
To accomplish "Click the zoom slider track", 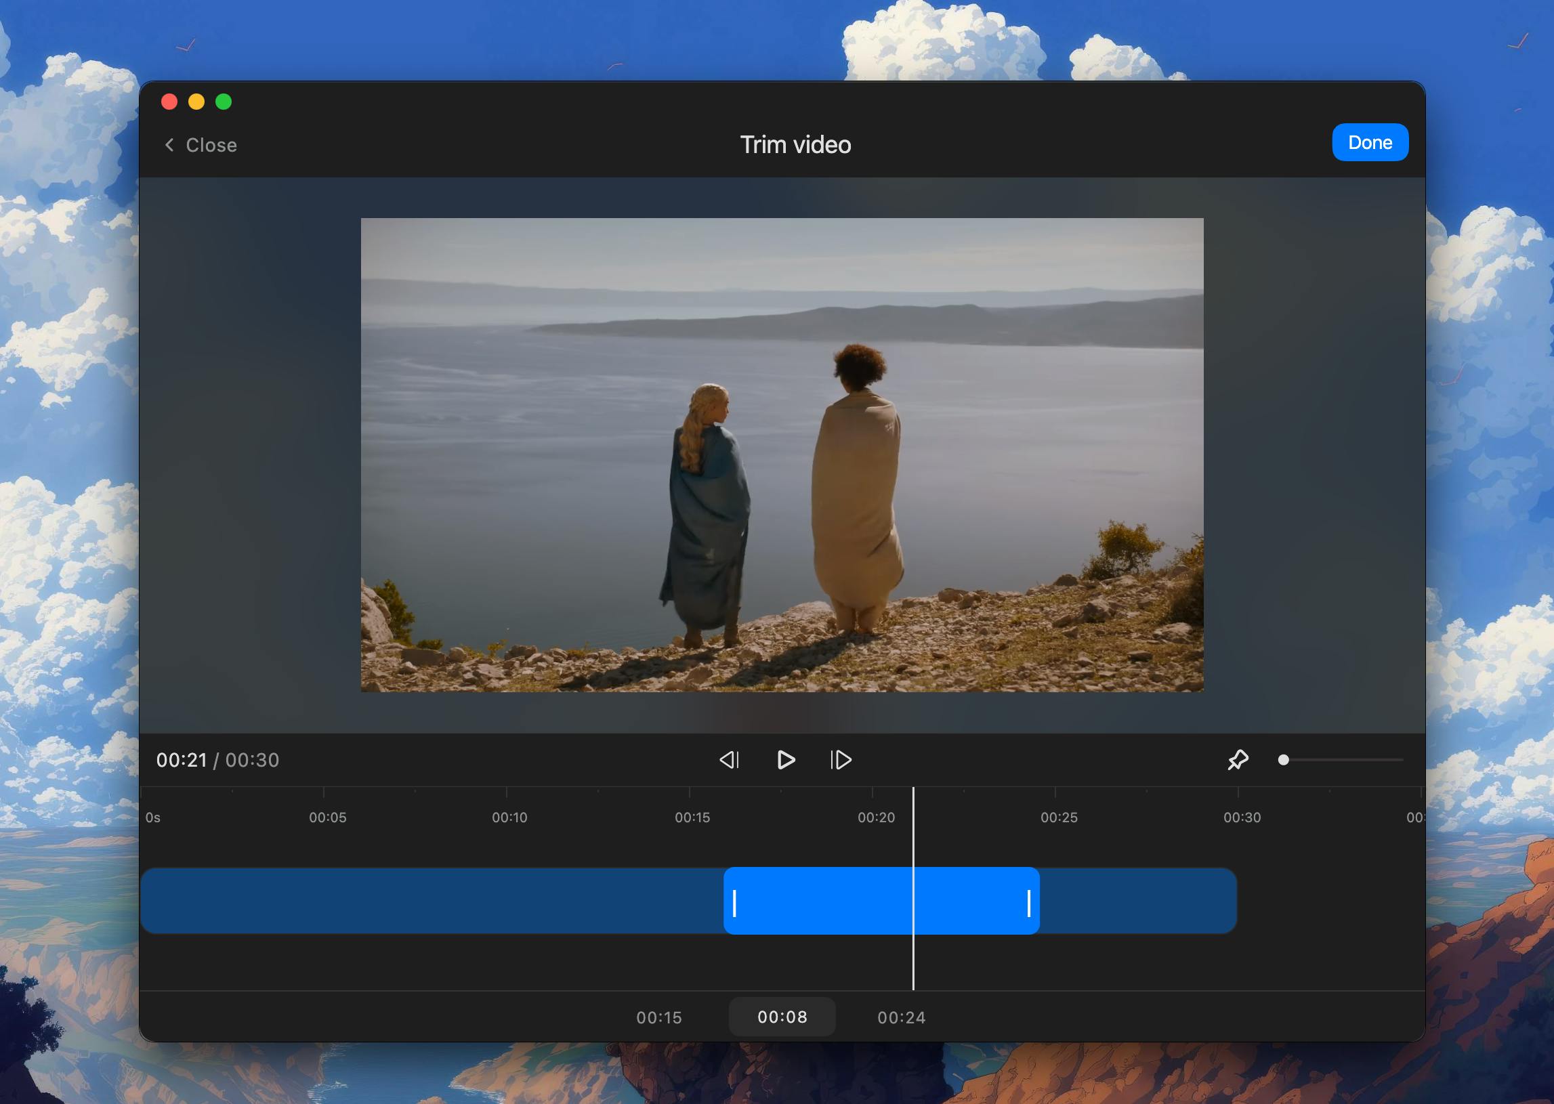I will 1341,759.
